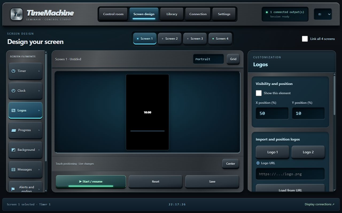Click the Y position input field
The height and width of the screenshot is (213, 342).
pos(308,113)
